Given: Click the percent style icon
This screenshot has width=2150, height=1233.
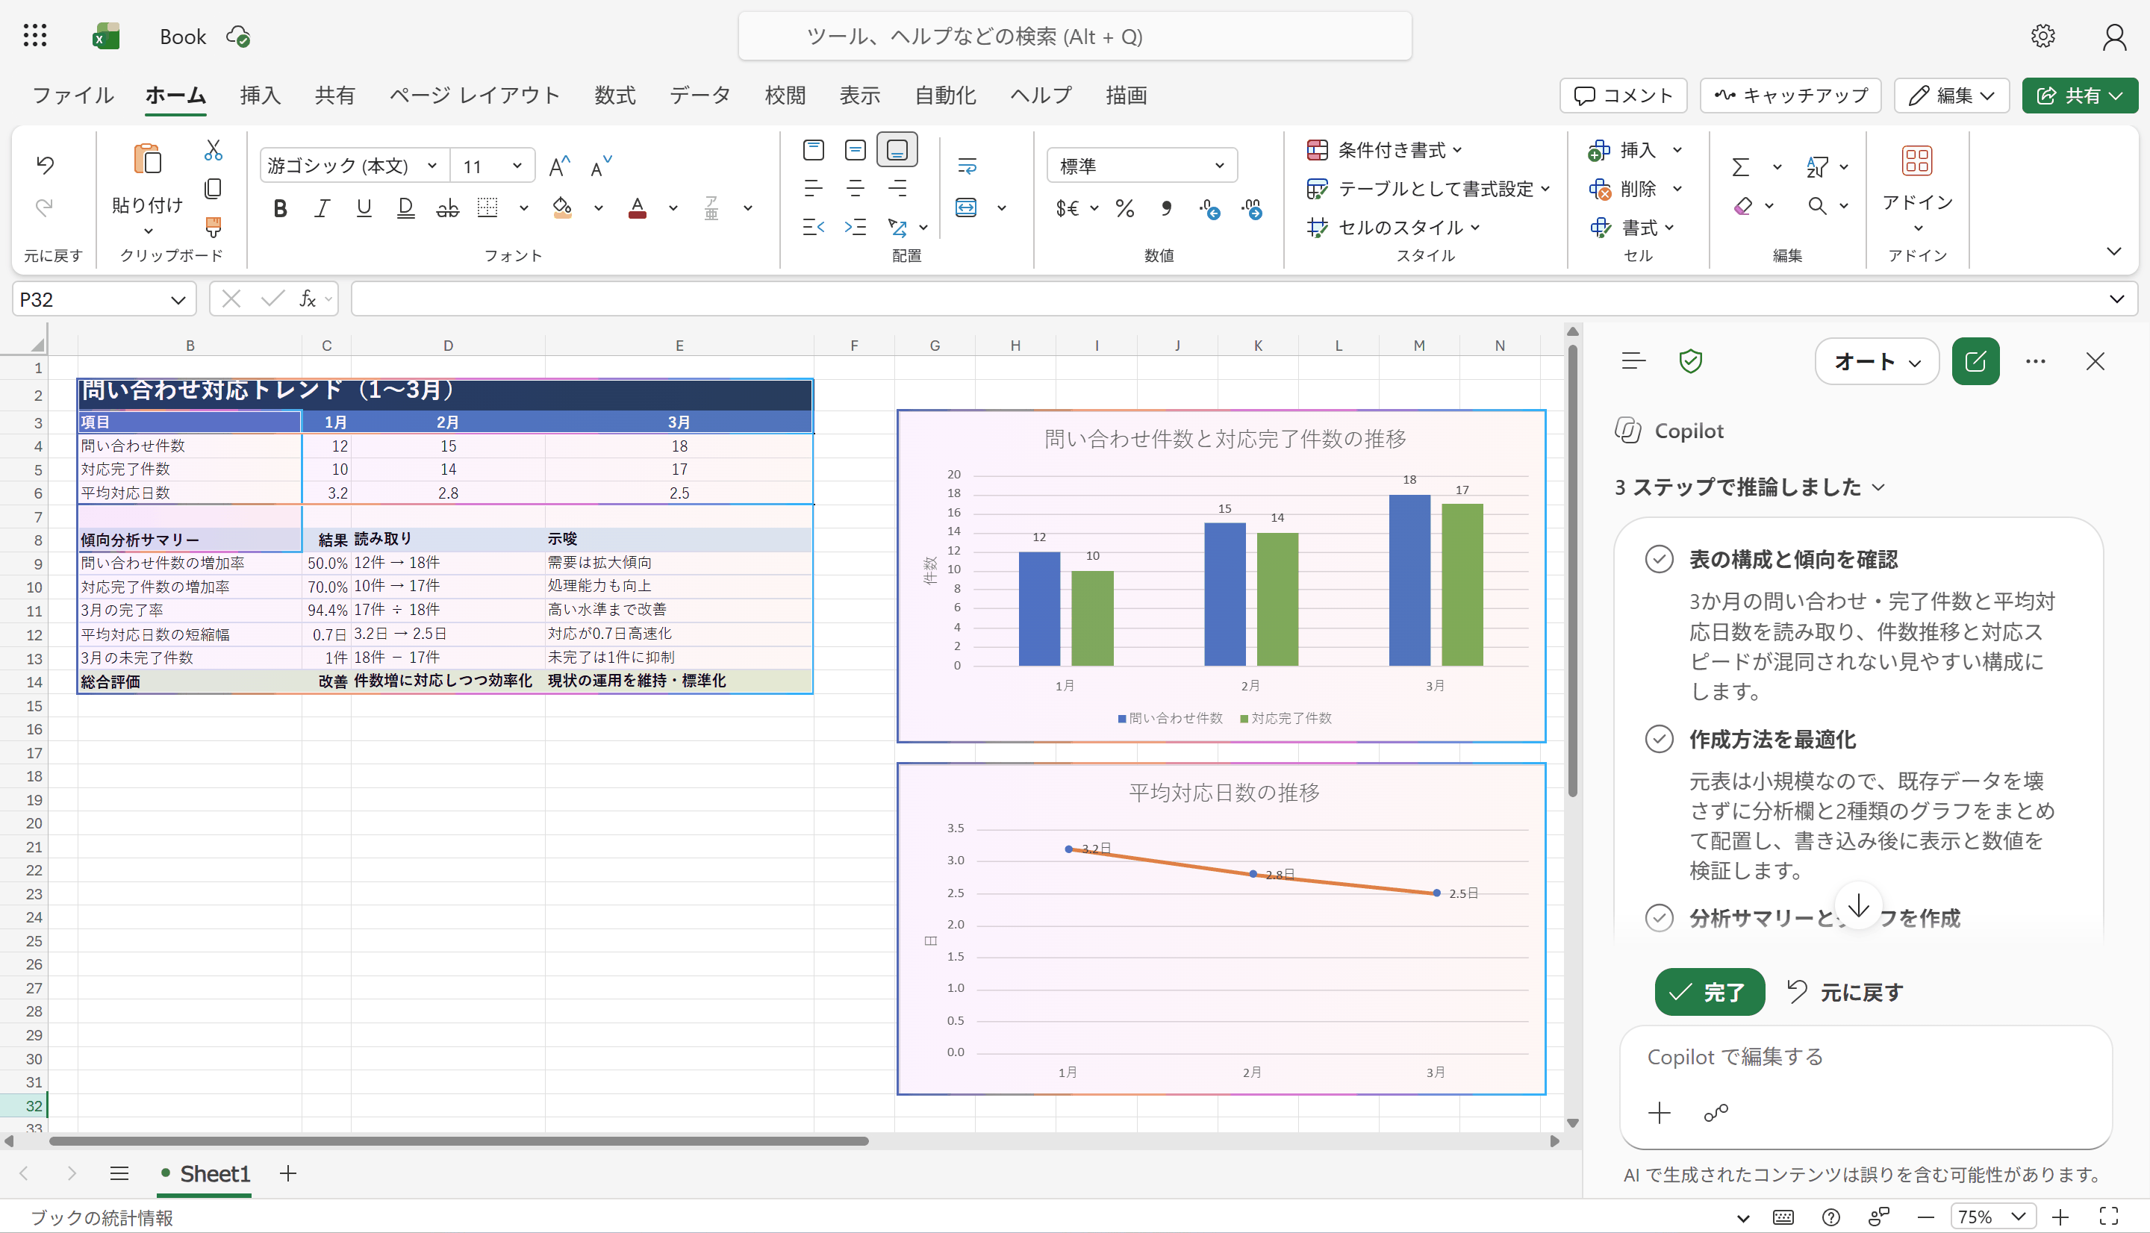Looking at the screenshot, I should (1124, 207).
